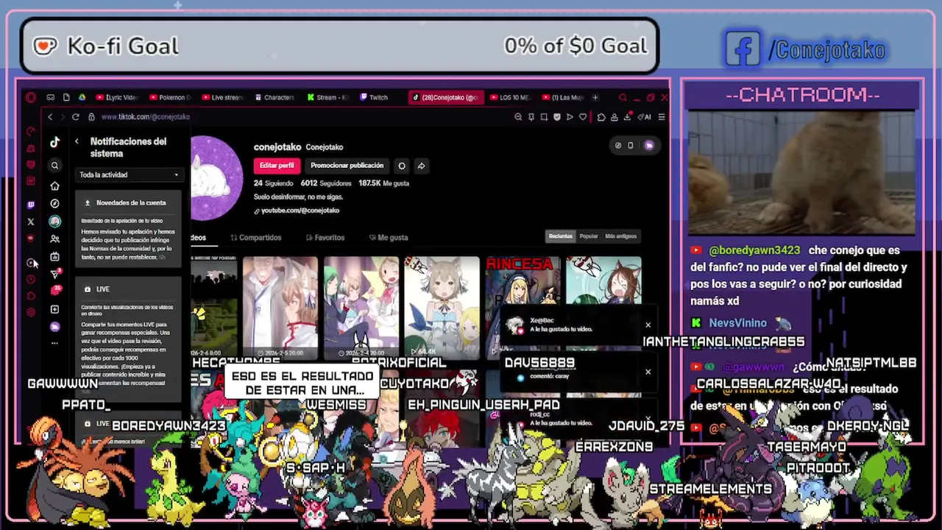Open the Novedades de la cuenta notification
942x530 pixels.
[129, 229]
